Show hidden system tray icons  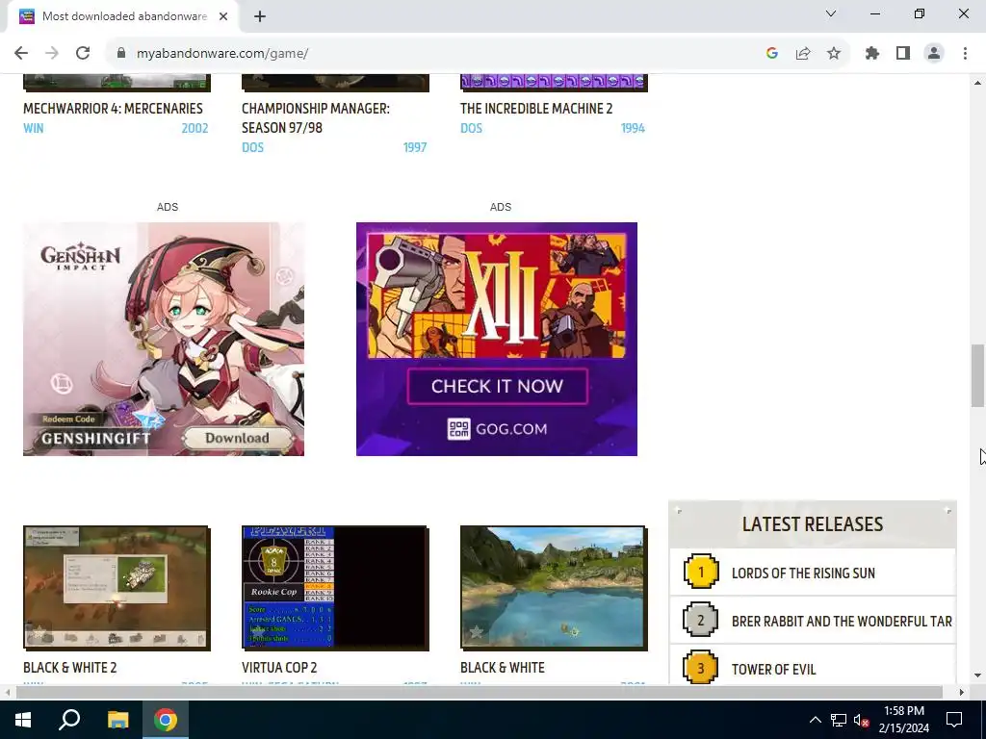815,720
